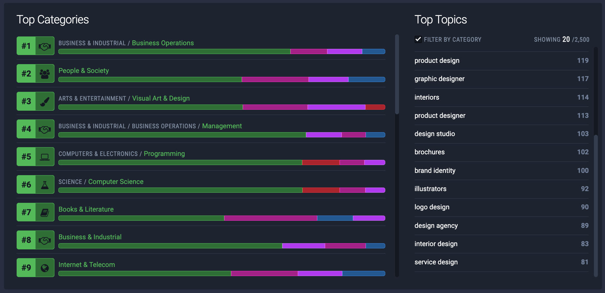605x293 pixels.
Task: Select the 'logo design' topic
Action: (432, 207)
